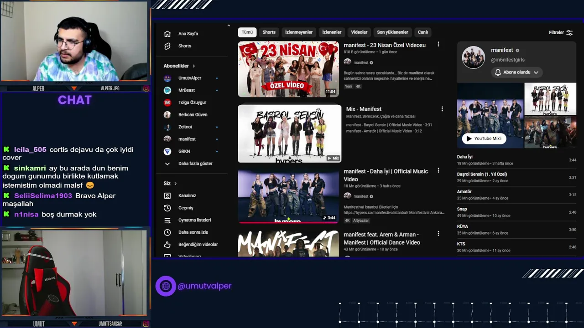Image resolution: width=584 pixels, height=328 pixels.
Task: Open manifest feat. Arem & Arman video title
Action: pos(382,239)
